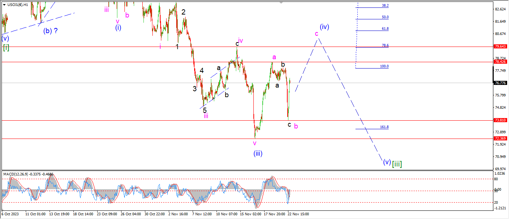Click the magenta iv wave label
Screen dimensions: 509x219
click(x=240, y=40)
